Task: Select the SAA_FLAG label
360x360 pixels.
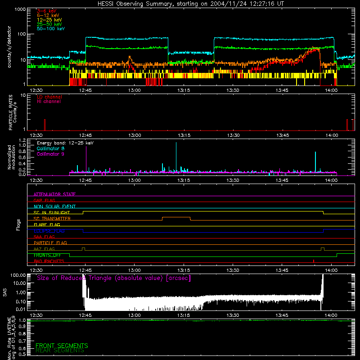Action: 44,237
